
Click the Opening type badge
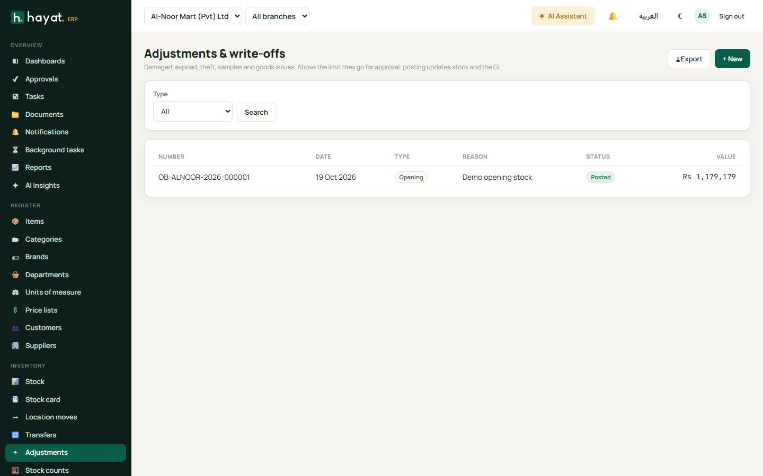pyautogui.click(x=411, y=177)
